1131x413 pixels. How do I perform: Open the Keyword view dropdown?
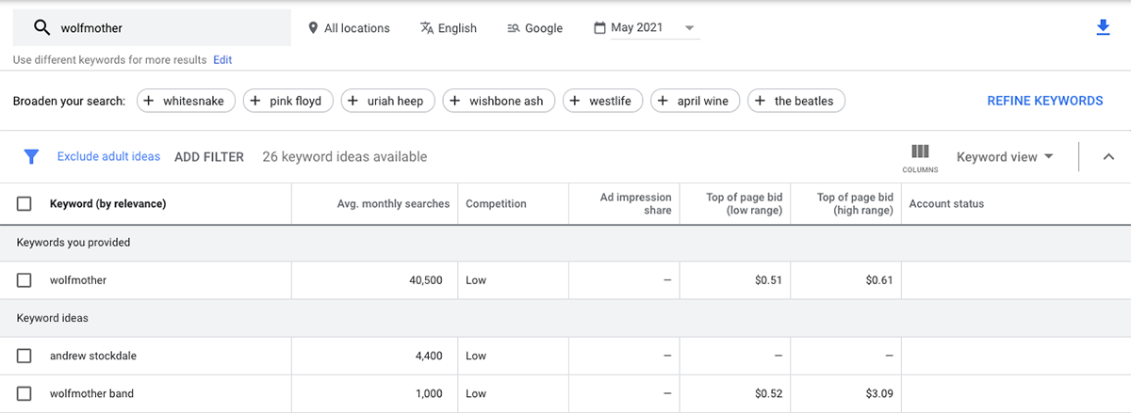pos(1005,157)
